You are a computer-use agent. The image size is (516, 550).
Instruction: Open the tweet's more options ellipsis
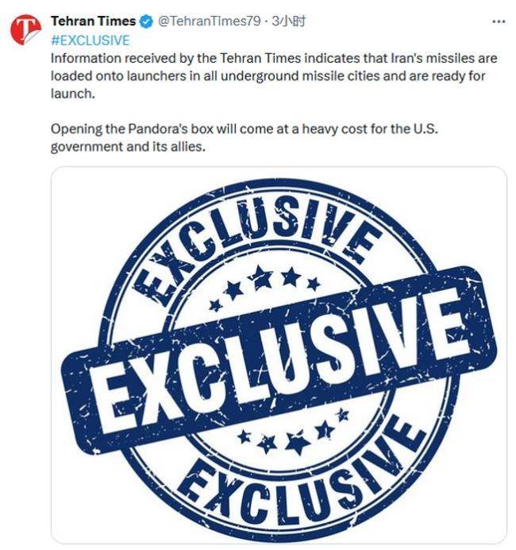pos(499,21)
